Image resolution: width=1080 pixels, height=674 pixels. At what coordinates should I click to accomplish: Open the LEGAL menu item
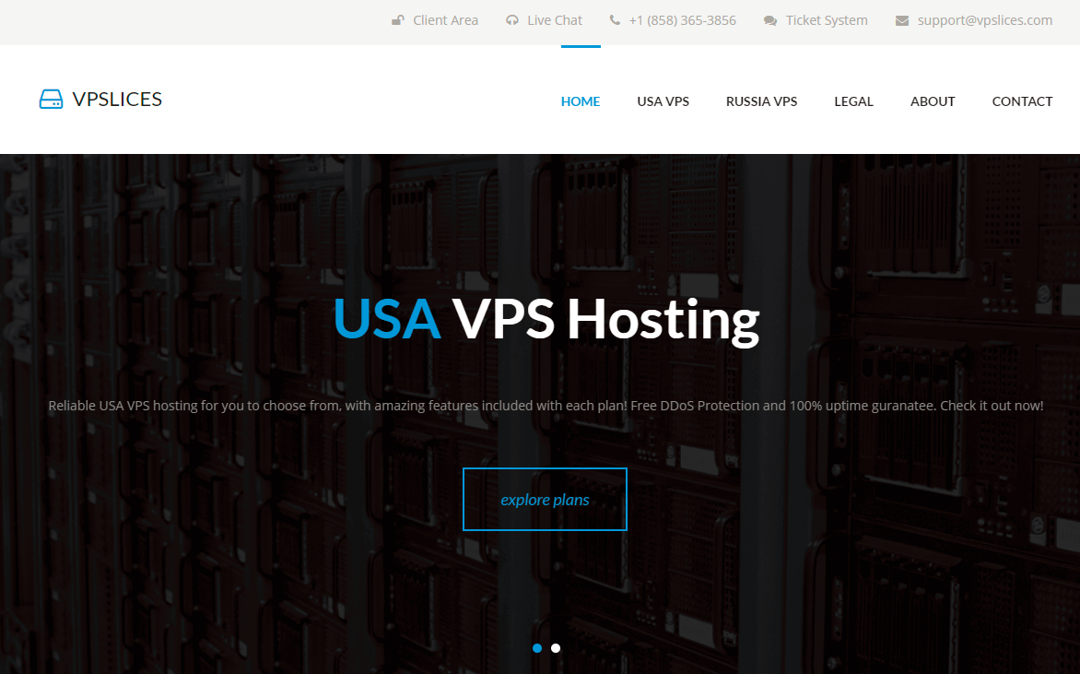click(x=853, y=101)
